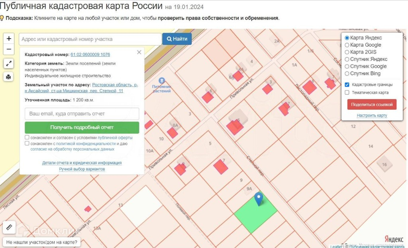Click the Leaflet attribution link
408x248 pixels.
[x=336, y=246]
